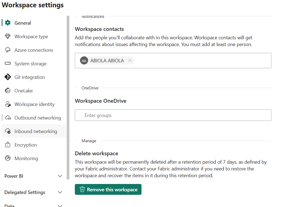Click the Inbound networking cloud icon

(8, 131)
